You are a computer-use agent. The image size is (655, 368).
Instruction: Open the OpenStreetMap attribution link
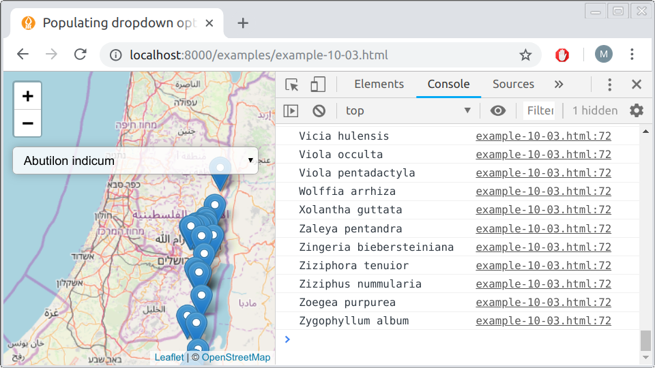pos(235,357)
